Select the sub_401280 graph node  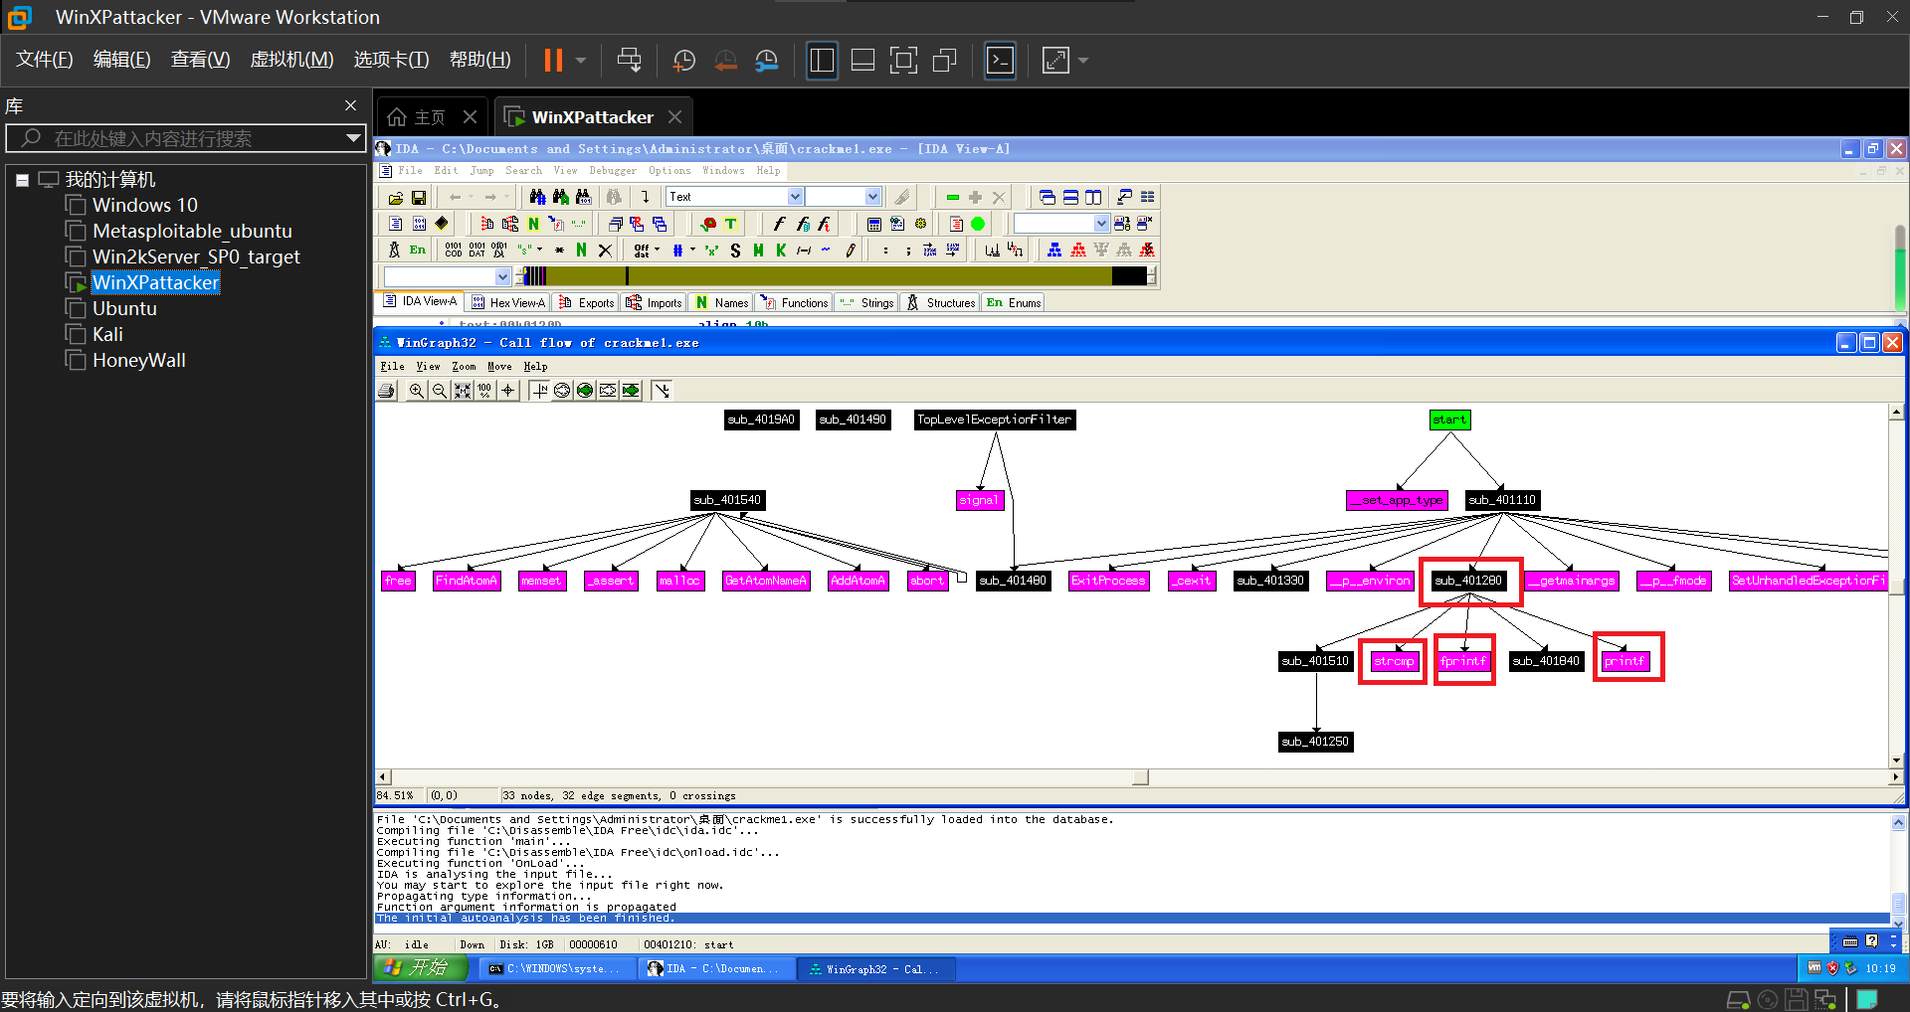pyautogui.click(x=1468, y=581)
